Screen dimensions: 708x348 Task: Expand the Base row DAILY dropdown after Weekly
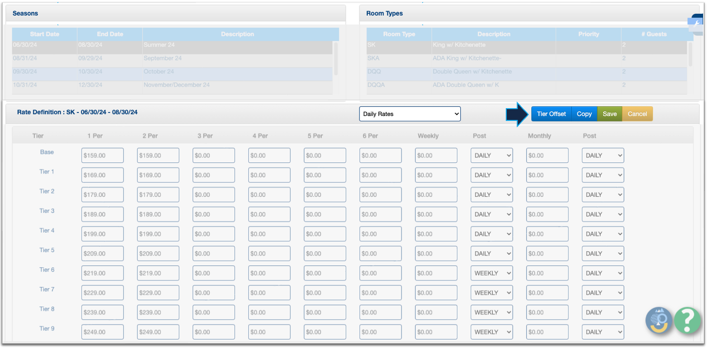(x=492, y=156)
